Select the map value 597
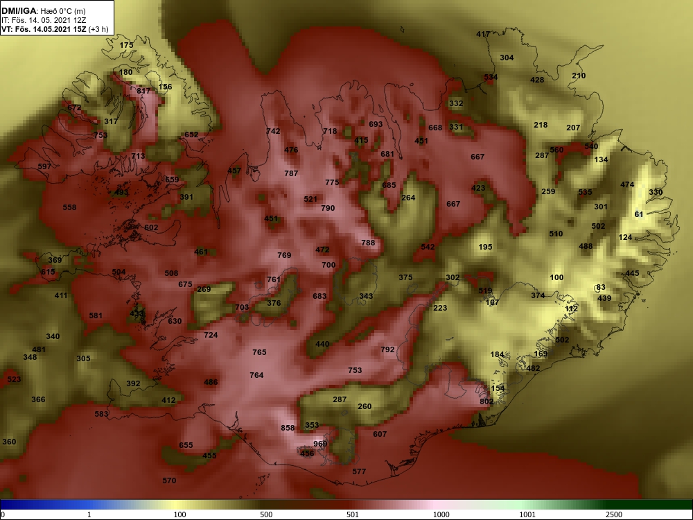The height and width of the screenshot is (520, 693). 44,166
